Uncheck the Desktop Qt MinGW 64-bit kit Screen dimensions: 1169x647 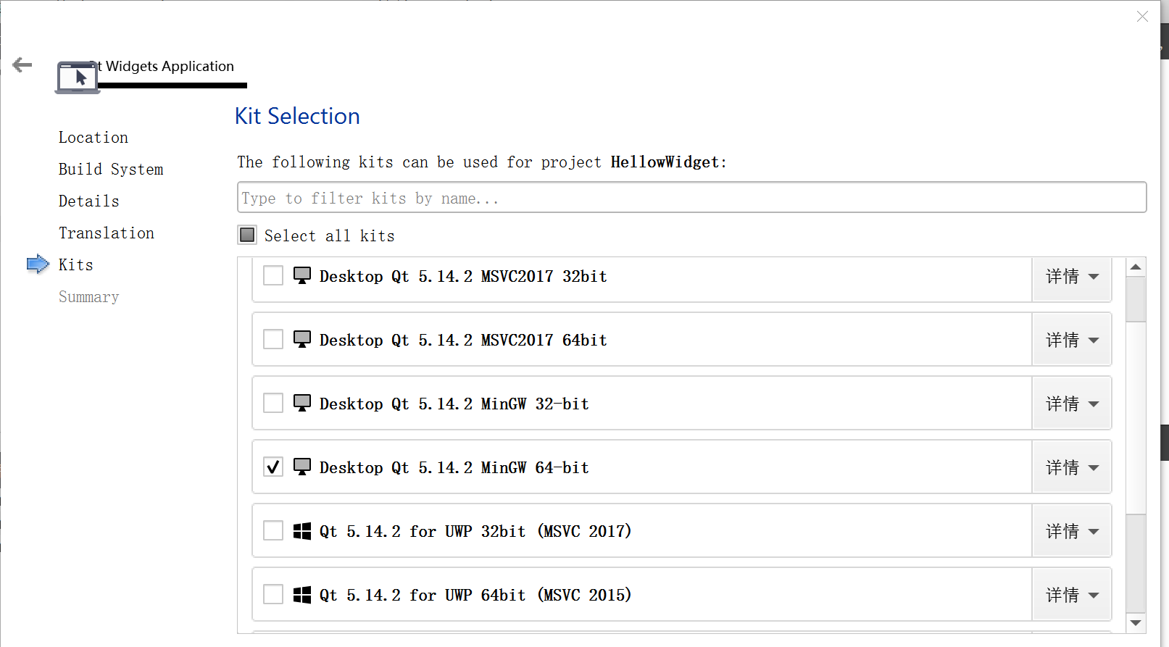point(273,467)
